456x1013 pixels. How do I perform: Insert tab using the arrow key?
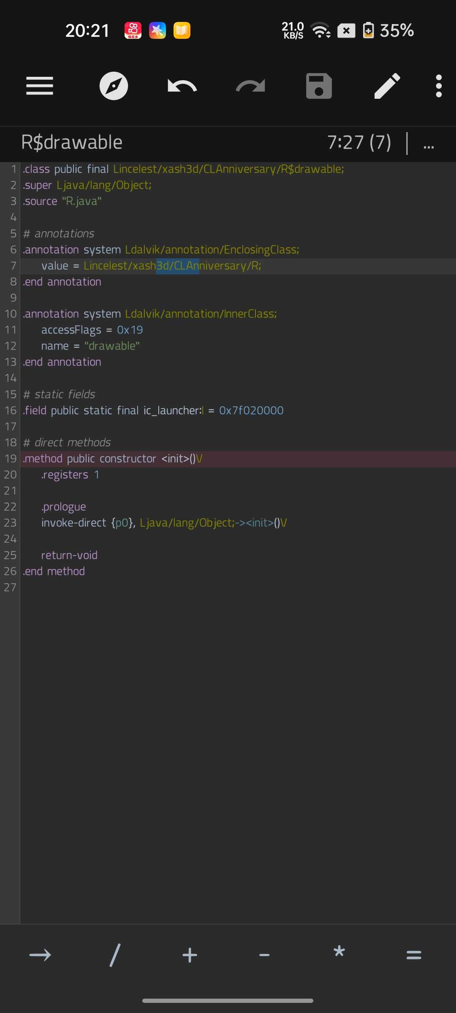(40, 955)
